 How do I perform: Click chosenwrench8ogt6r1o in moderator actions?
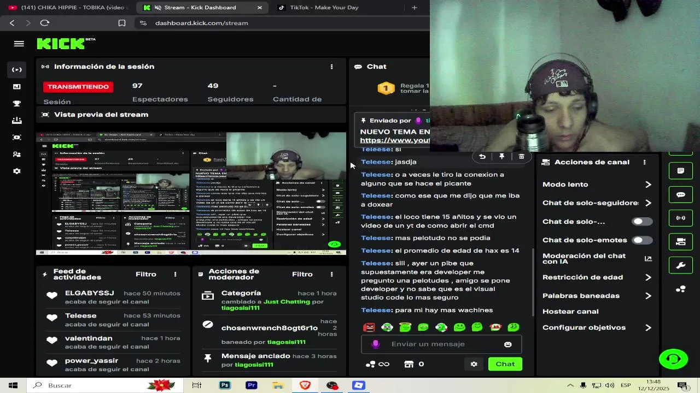[270, 328]
